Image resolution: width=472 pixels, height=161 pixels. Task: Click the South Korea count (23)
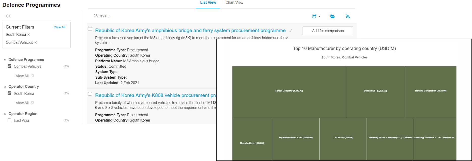[x=66, y=93]
